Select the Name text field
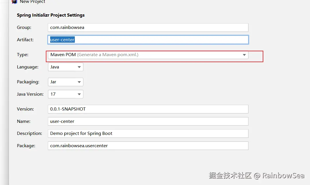 148,121
